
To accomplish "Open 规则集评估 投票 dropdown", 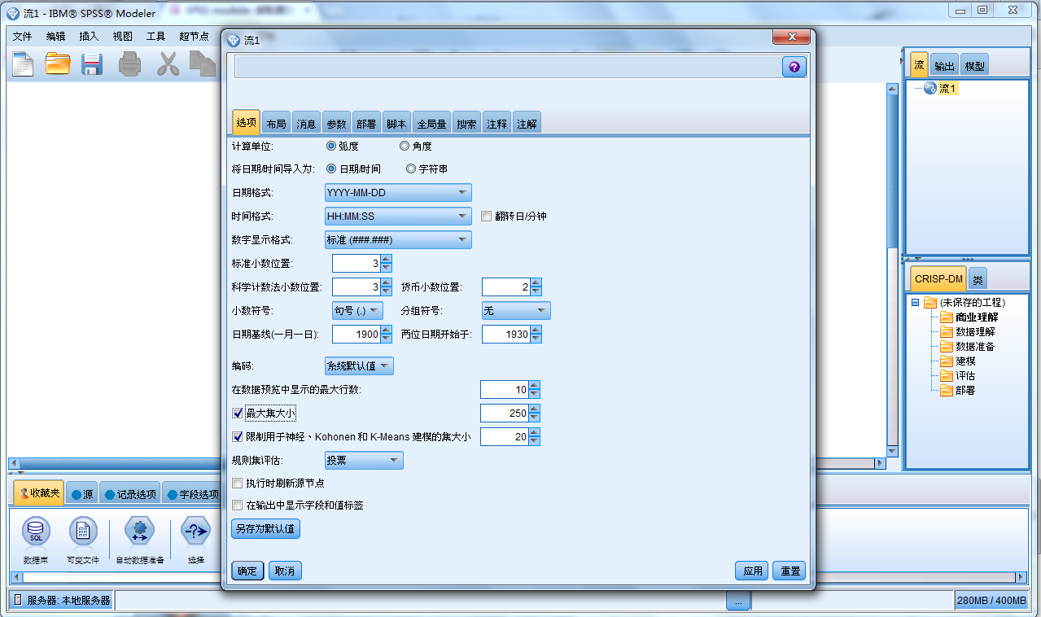I will [x=364, y=461].
